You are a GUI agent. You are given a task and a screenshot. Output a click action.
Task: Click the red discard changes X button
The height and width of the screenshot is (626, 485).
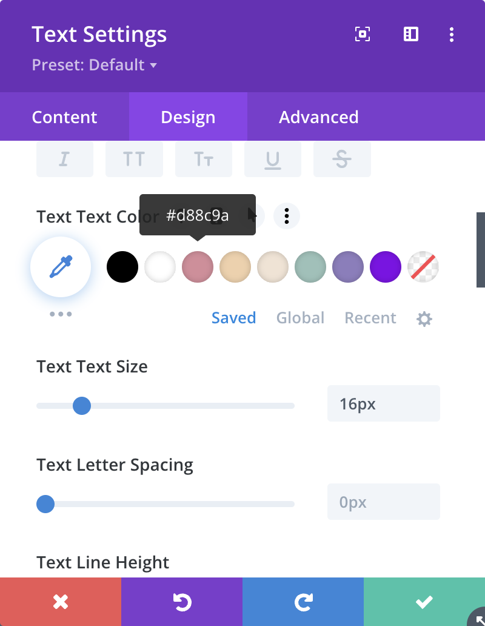pyautogui.click(x=61, y=602)
